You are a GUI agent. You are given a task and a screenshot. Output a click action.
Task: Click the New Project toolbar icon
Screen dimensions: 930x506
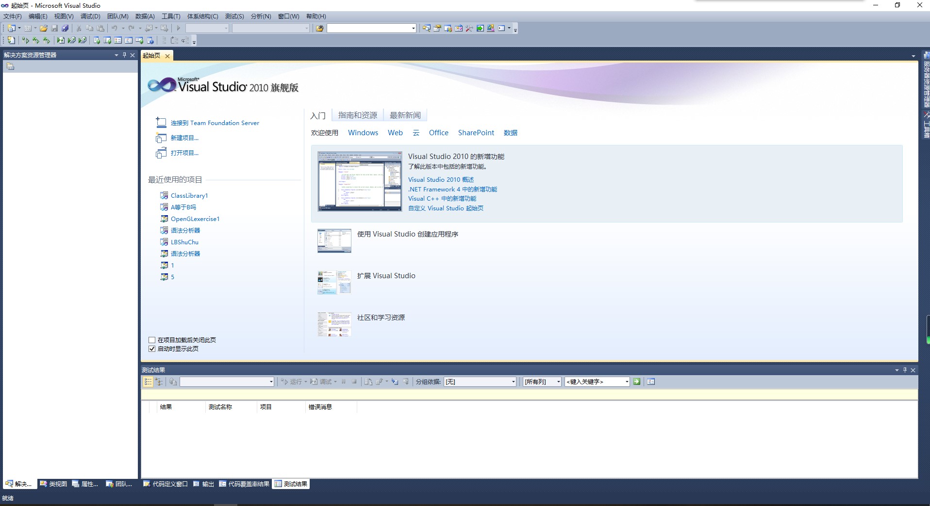click(11, 28)
